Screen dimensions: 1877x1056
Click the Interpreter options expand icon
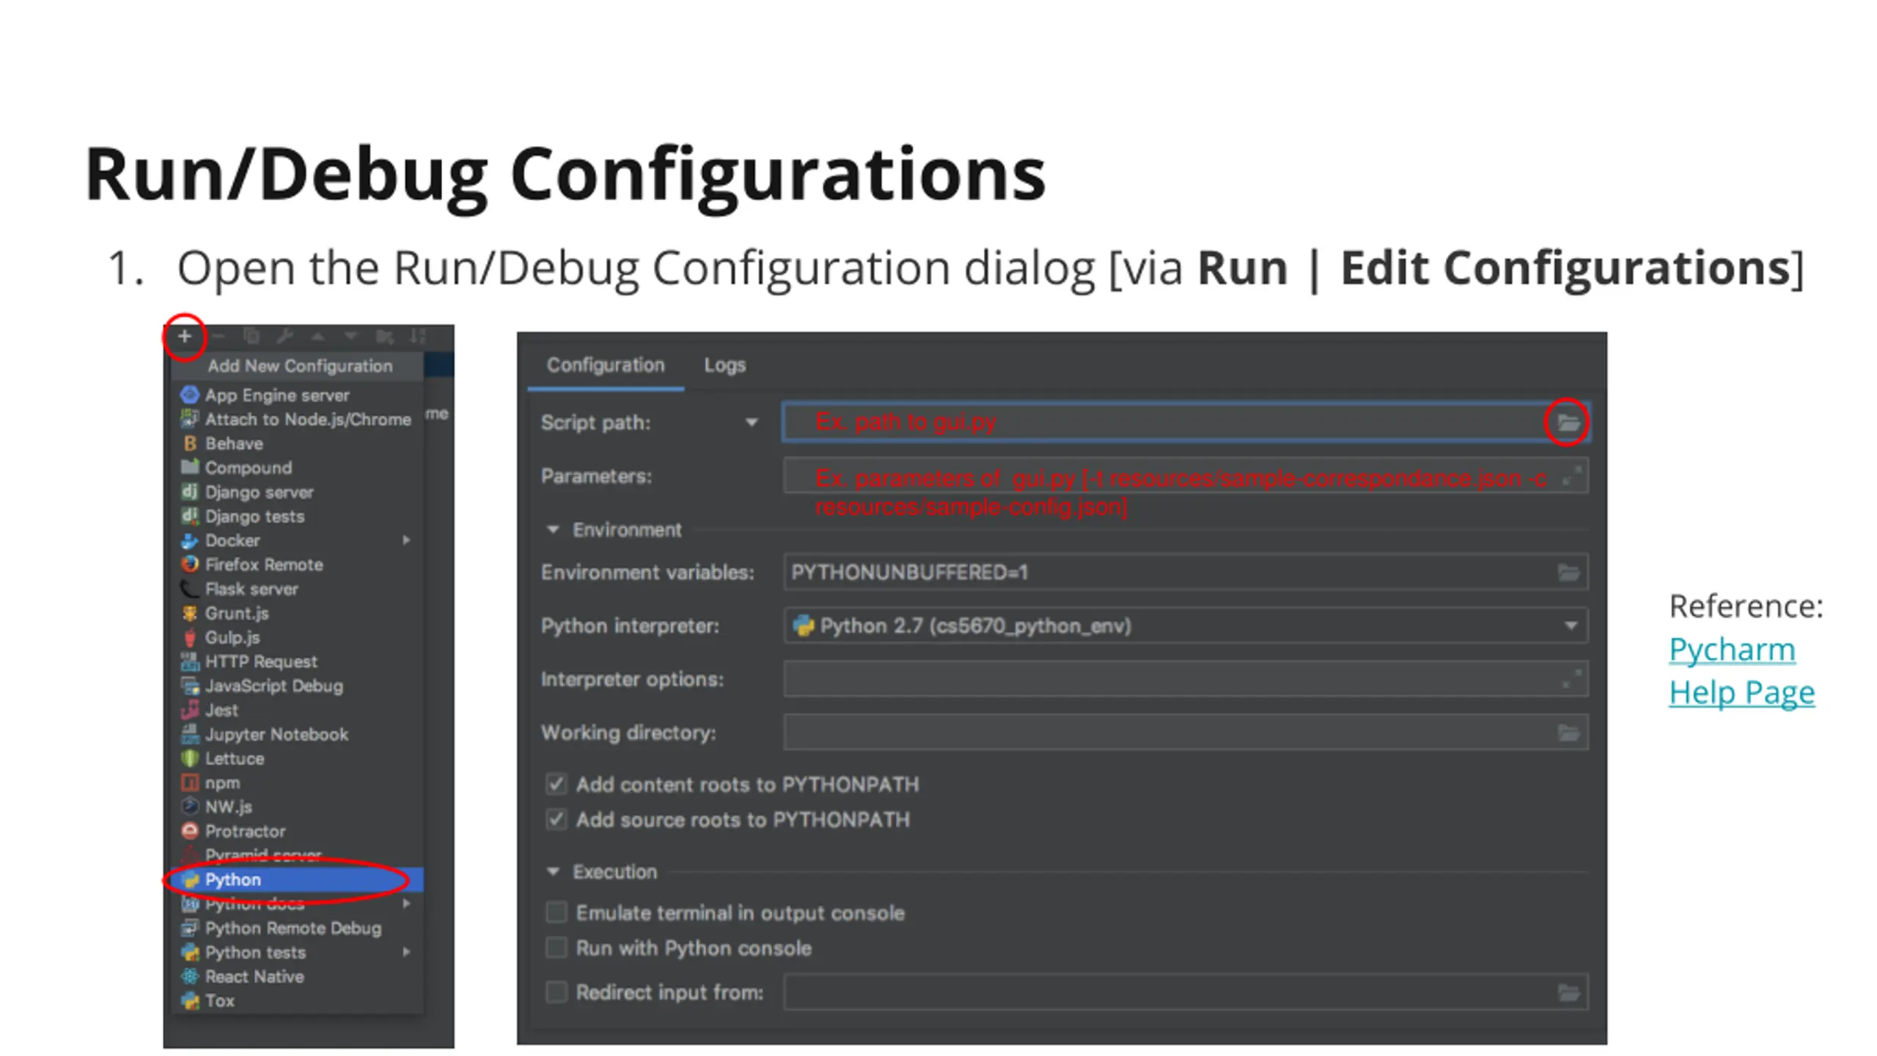point(1571,680)
